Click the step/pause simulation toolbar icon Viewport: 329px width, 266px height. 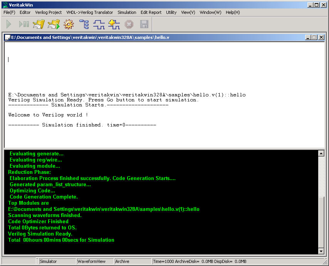coord(24,24)
